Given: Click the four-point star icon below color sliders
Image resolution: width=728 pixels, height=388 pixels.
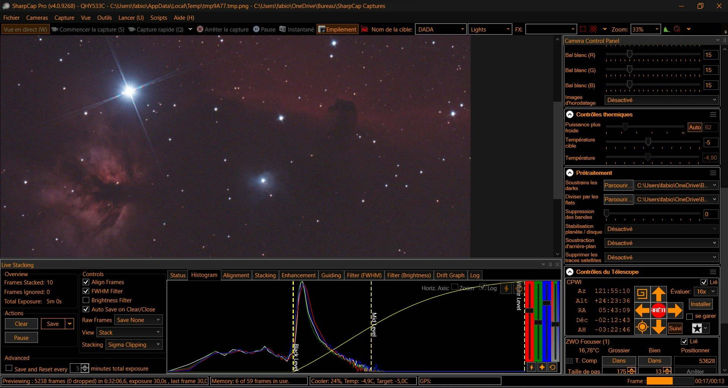Looking at the screenshot, I should 542,367.
